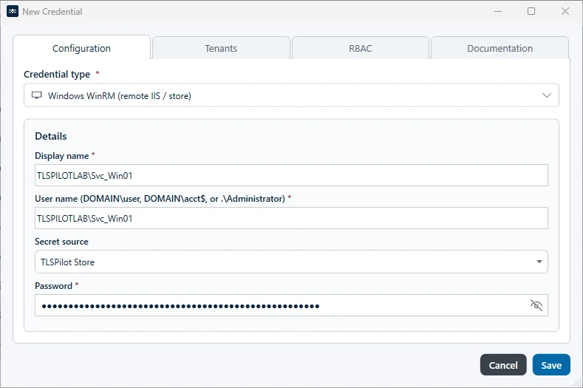Click the New Credential title text
Screen dimensions: 583x388
[x=52, y=12]
